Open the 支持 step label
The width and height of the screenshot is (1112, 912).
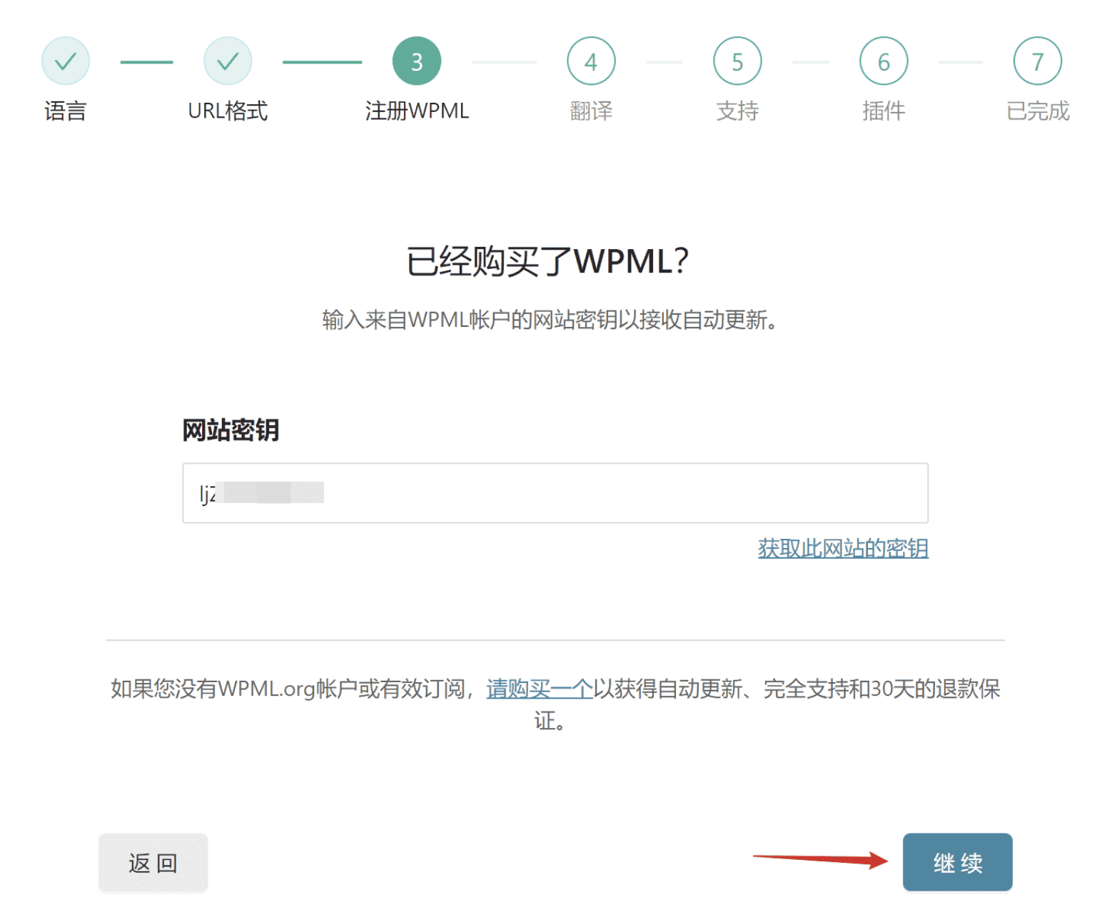pyautogui.click(x=737, y=111)
